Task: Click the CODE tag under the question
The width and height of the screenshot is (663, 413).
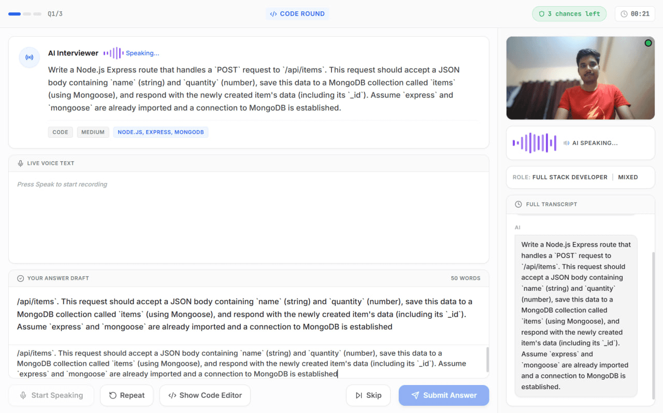Action: tap(61, 132)
